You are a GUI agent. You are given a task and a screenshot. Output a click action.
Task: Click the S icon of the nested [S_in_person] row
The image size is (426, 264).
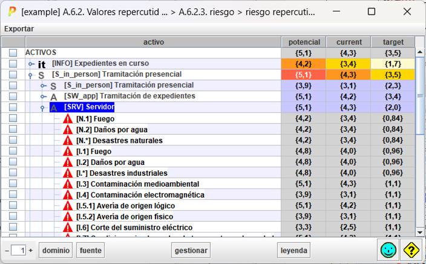(x=53, y=86)
